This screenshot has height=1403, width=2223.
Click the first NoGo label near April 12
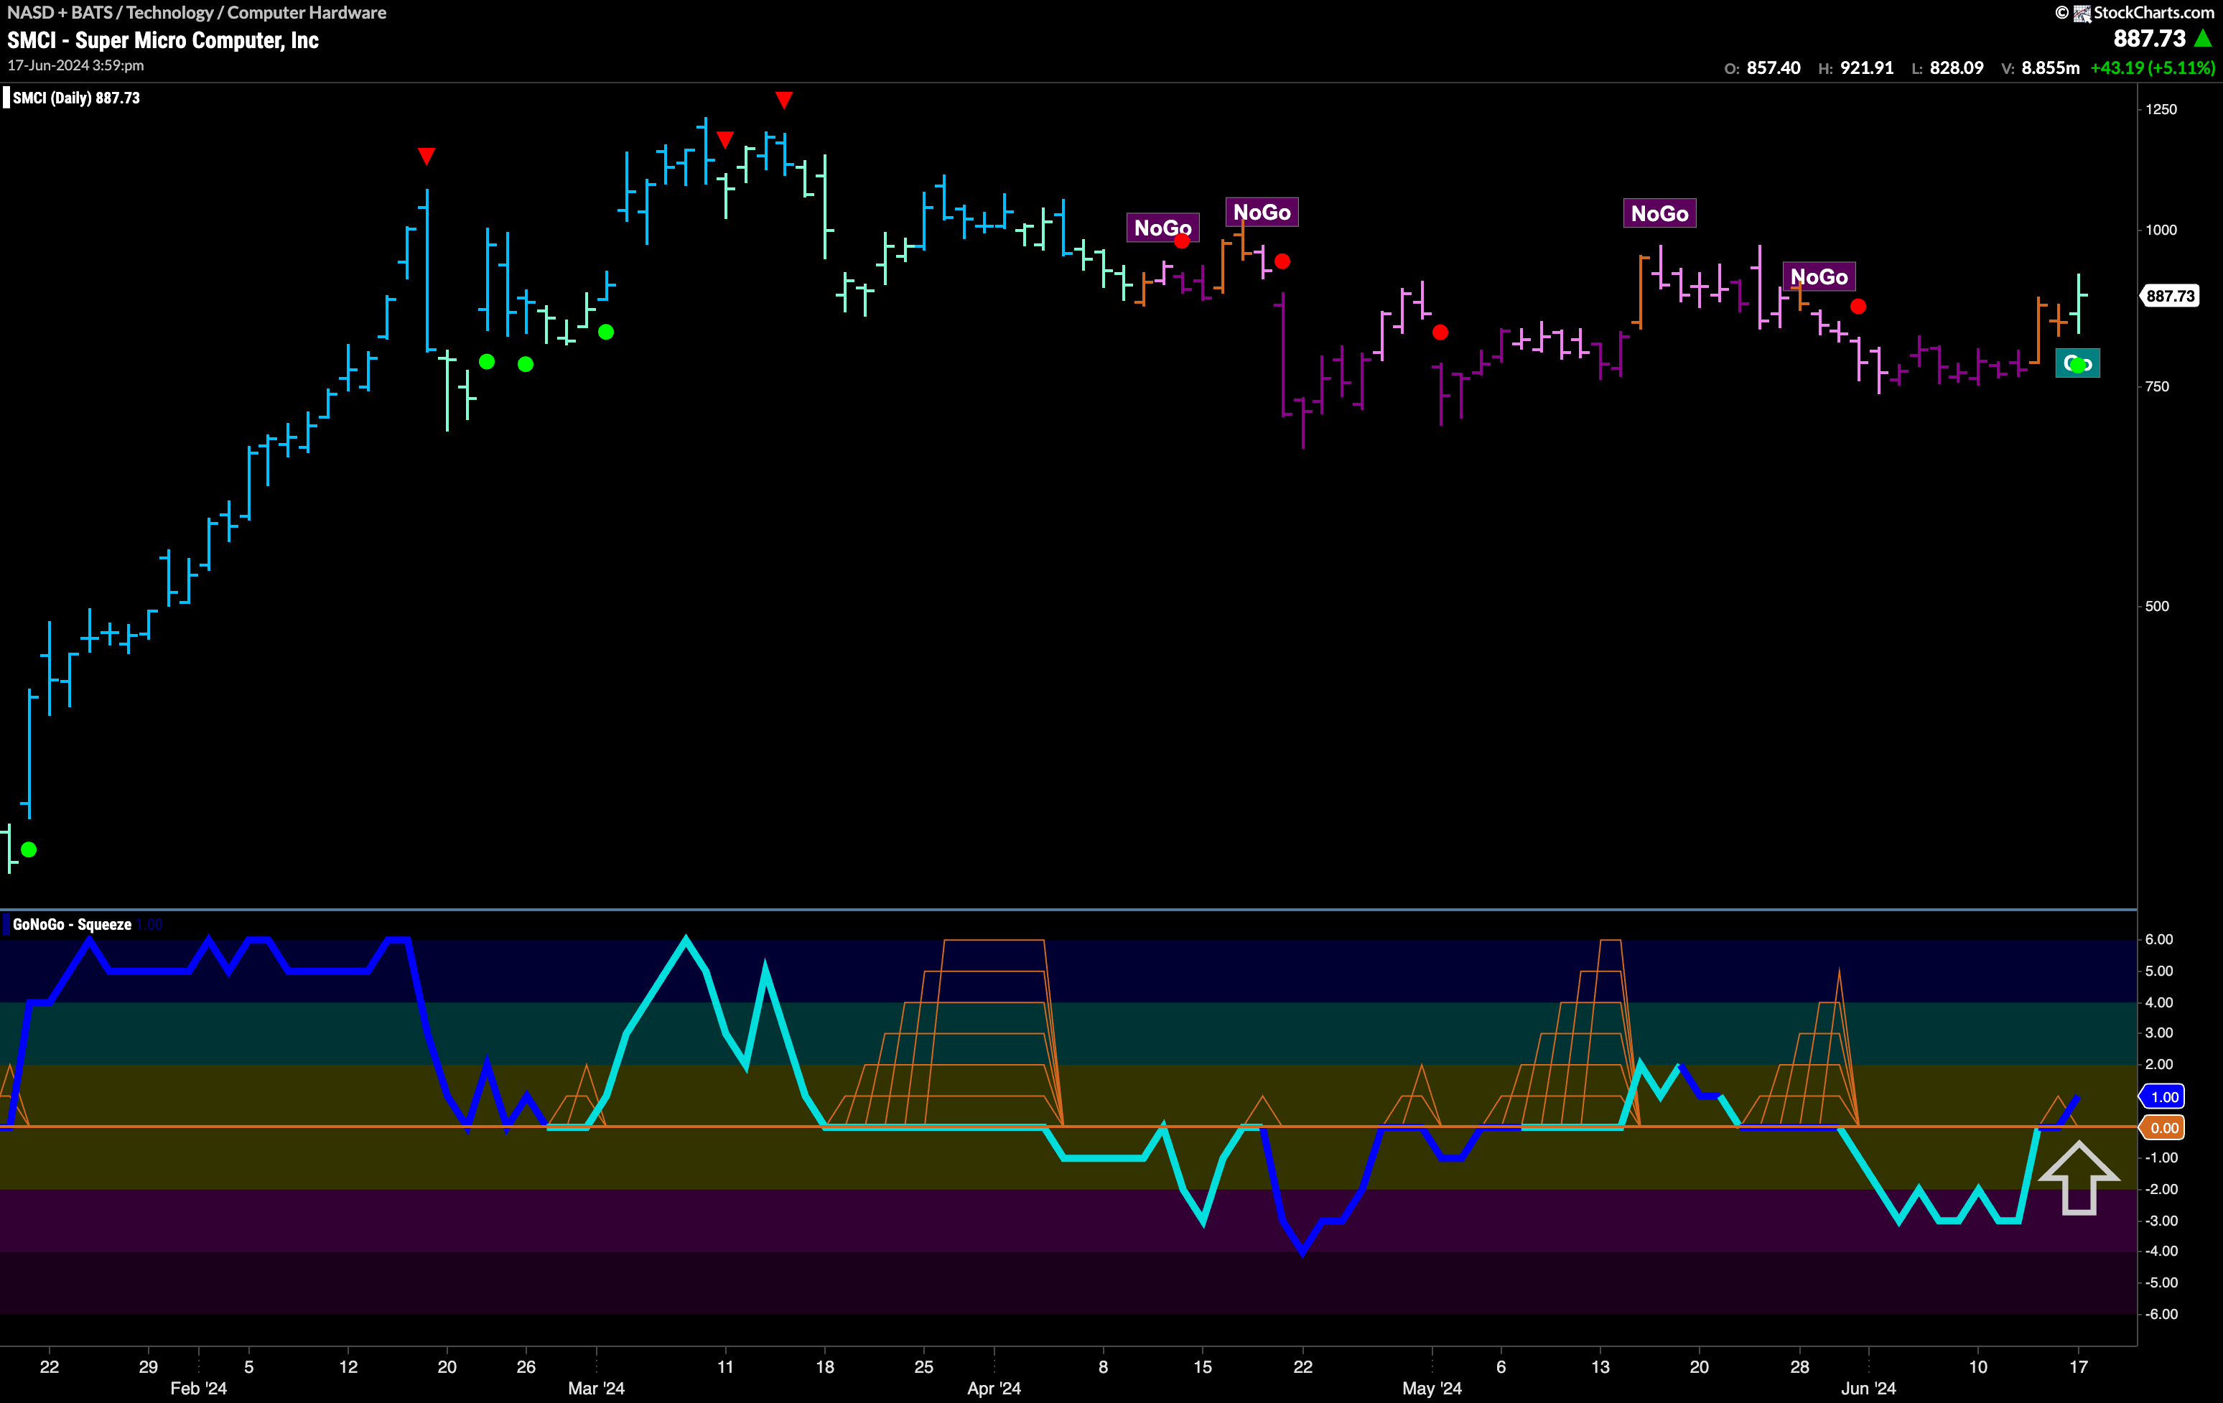tap(1162, 227)
